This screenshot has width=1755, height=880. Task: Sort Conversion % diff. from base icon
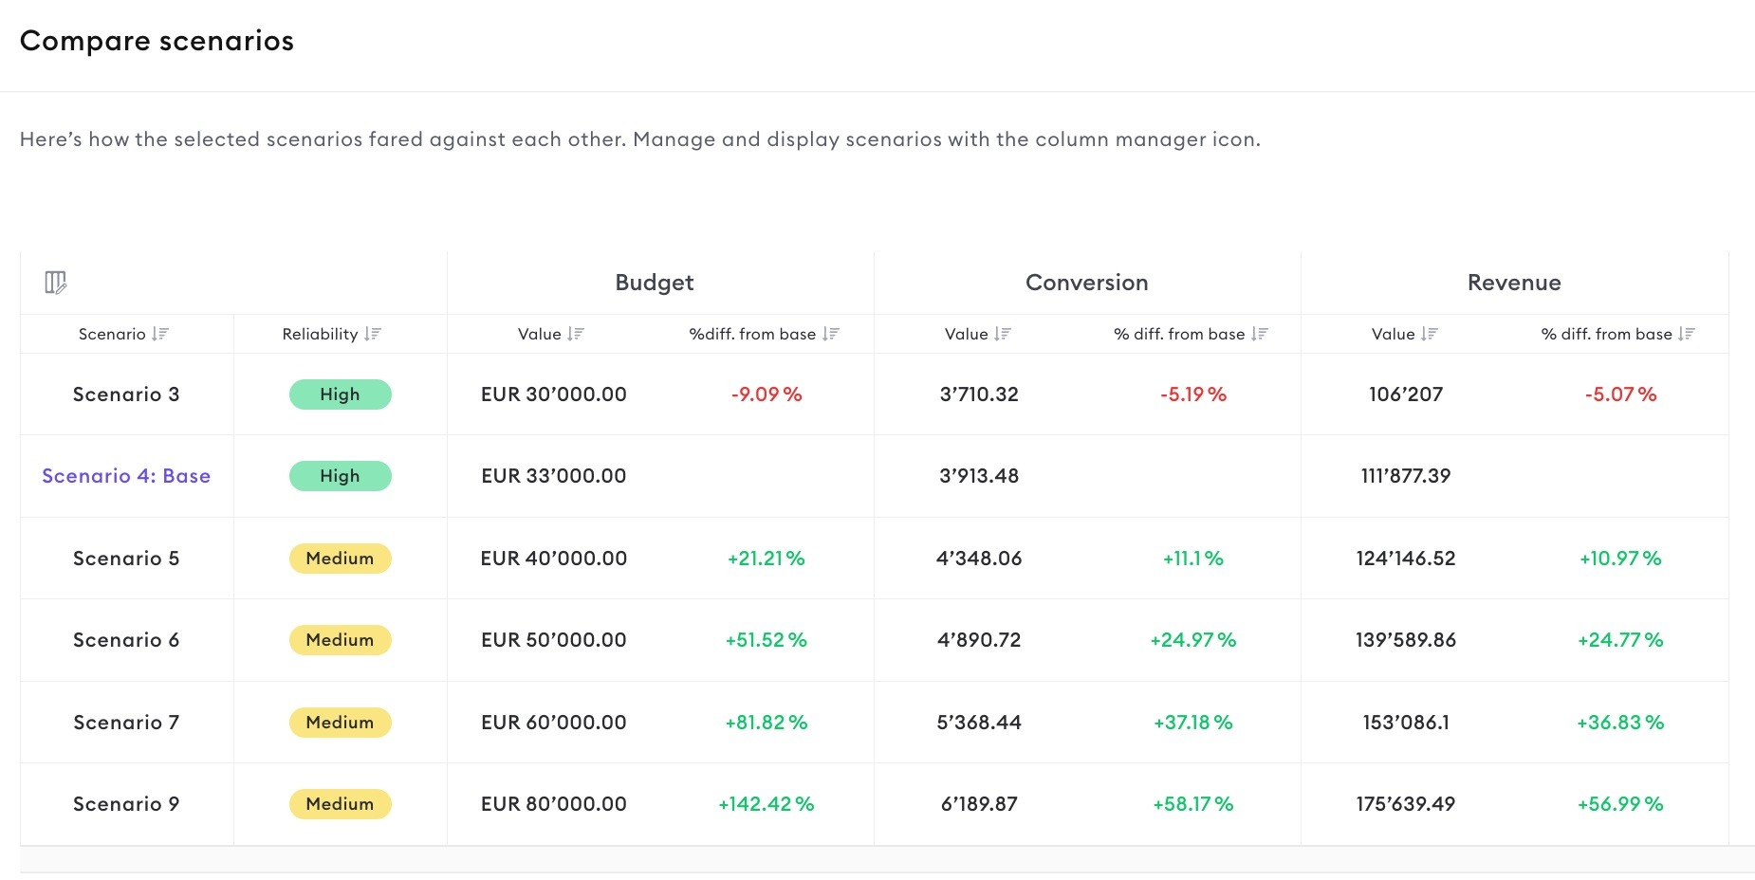coord(1260,334)
